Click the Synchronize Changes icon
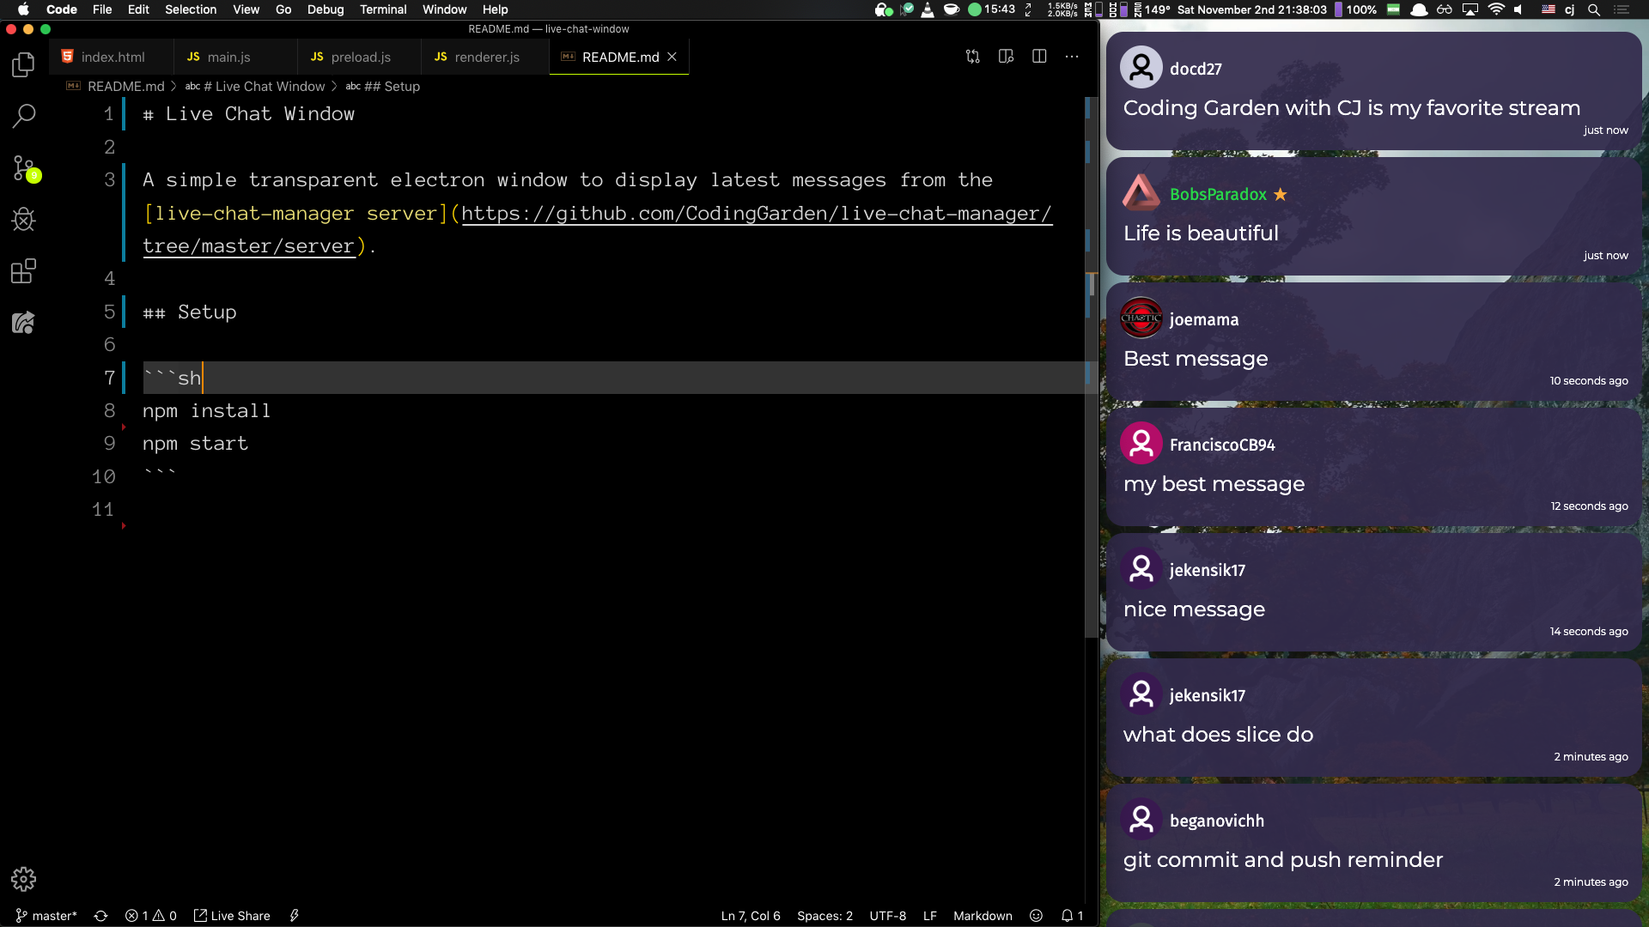Screen dimensions: 1649x927 tap(100, 916)
